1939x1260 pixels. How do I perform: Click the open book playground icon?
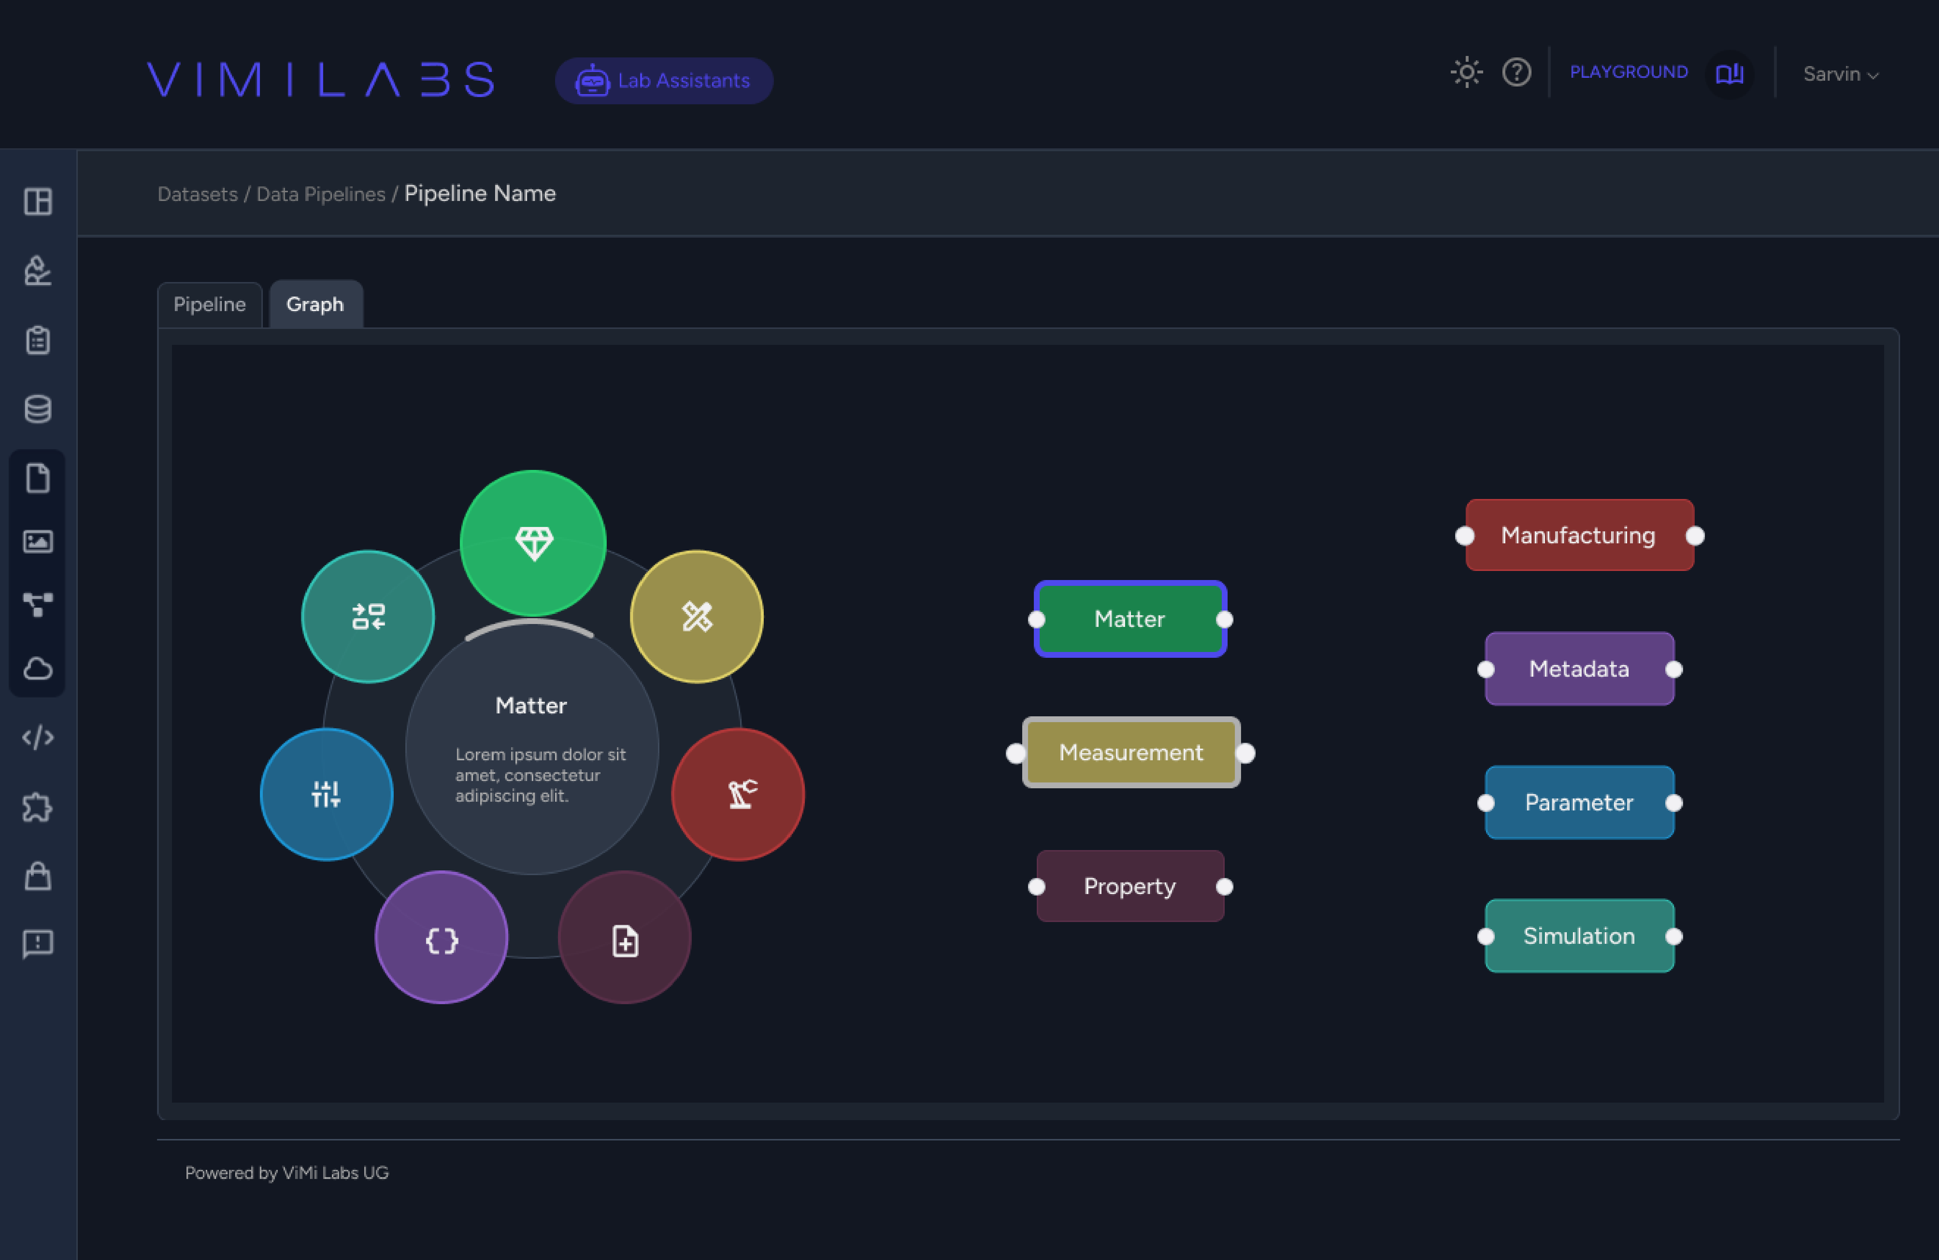click(x=1729, y=74)
